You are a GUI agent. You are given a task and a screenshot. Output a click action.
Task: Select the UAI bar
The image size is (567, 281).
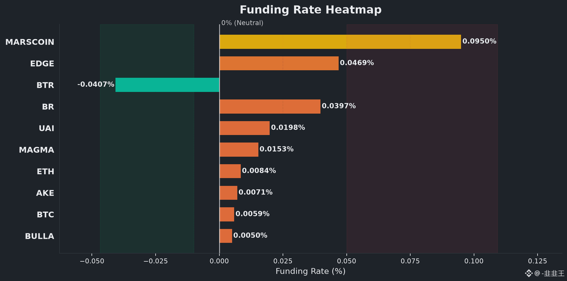(x=245, y=128)
